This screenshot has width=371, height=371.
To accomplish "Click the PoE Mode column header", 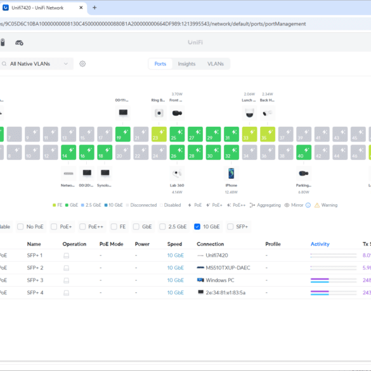I will (111, 244).
